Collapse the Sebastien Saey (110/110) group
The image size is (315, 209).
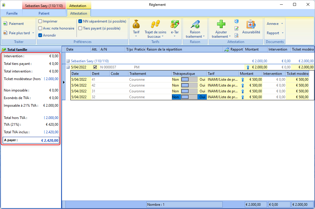pyautogui.click(x=68, y=61)
